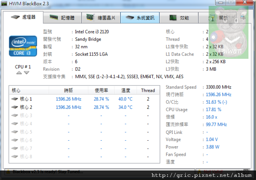Click the Intel Core i3 logo
The image size is (256, 180).
coord(23,46)
